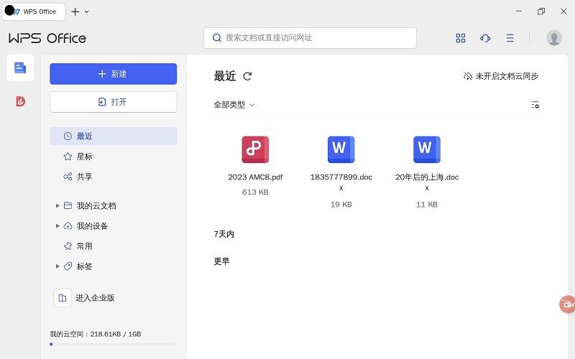Select the documents icon in left rail

coord(20,67)
